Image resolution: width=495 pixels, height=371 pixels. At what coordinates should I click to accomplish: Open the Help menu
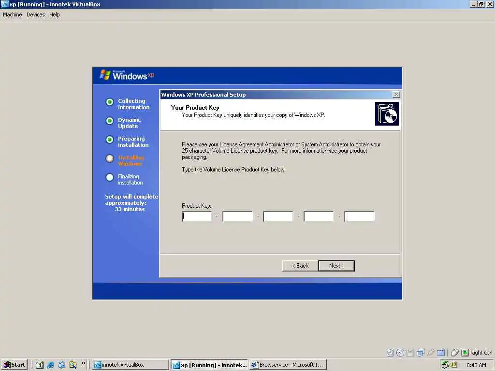point(54,14)
